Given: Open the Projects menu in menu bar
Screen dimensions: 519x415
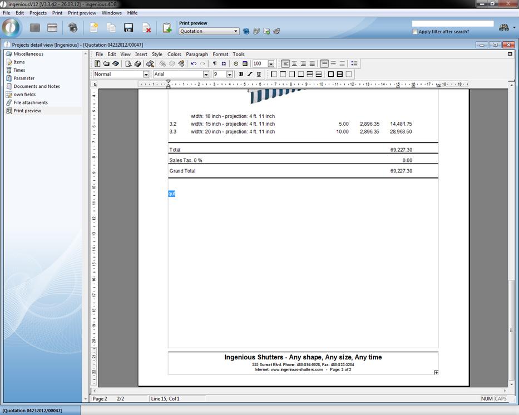Looking at the screenshot, I should pos(38,13).
